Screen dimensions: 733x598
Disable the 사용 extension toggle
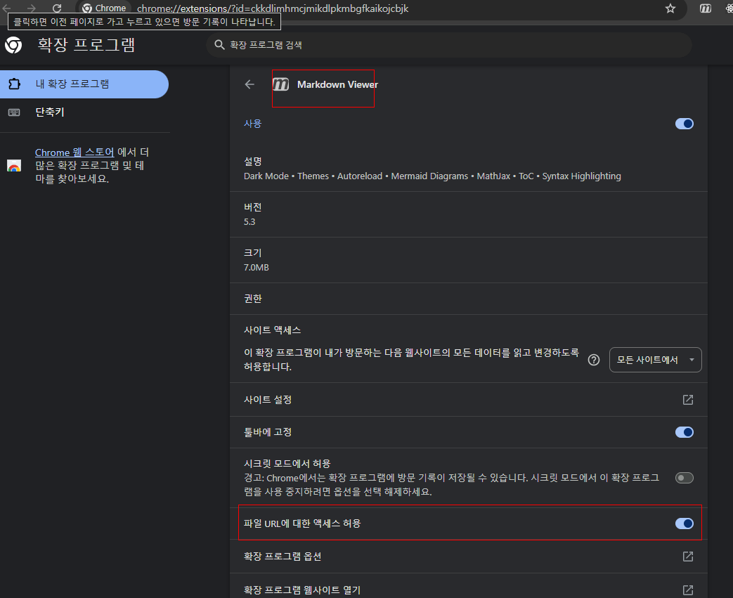[684, 124]
